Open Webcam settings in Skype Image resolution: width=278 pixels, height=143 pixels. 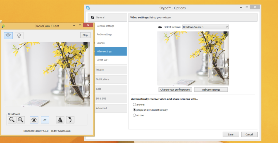[211, 89]
